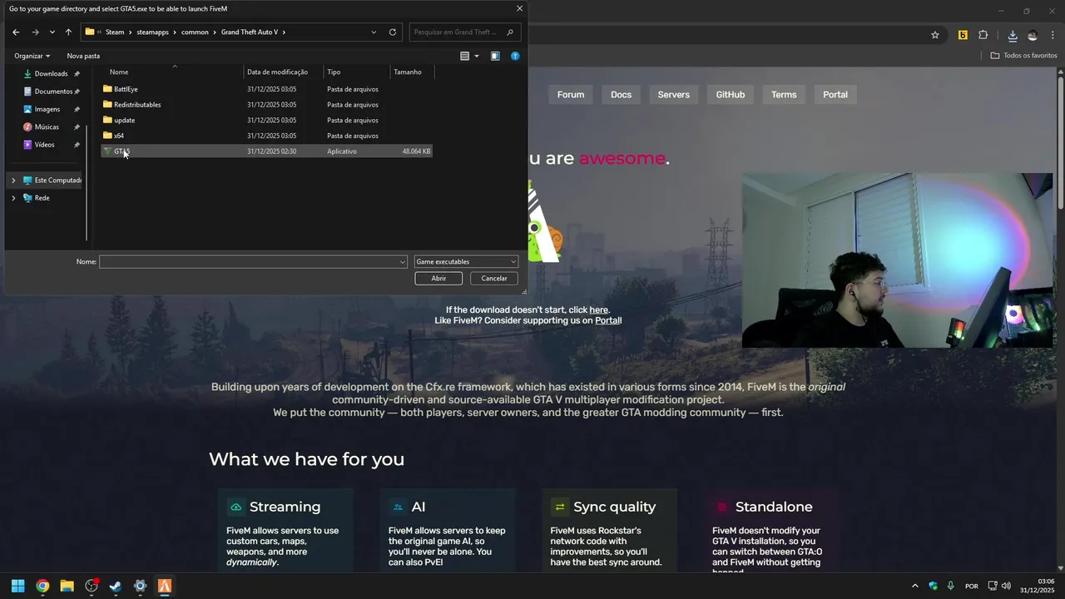The height and width of the screenshot is (599, 1065).
Task: Select the update folder
Action: 266,120
